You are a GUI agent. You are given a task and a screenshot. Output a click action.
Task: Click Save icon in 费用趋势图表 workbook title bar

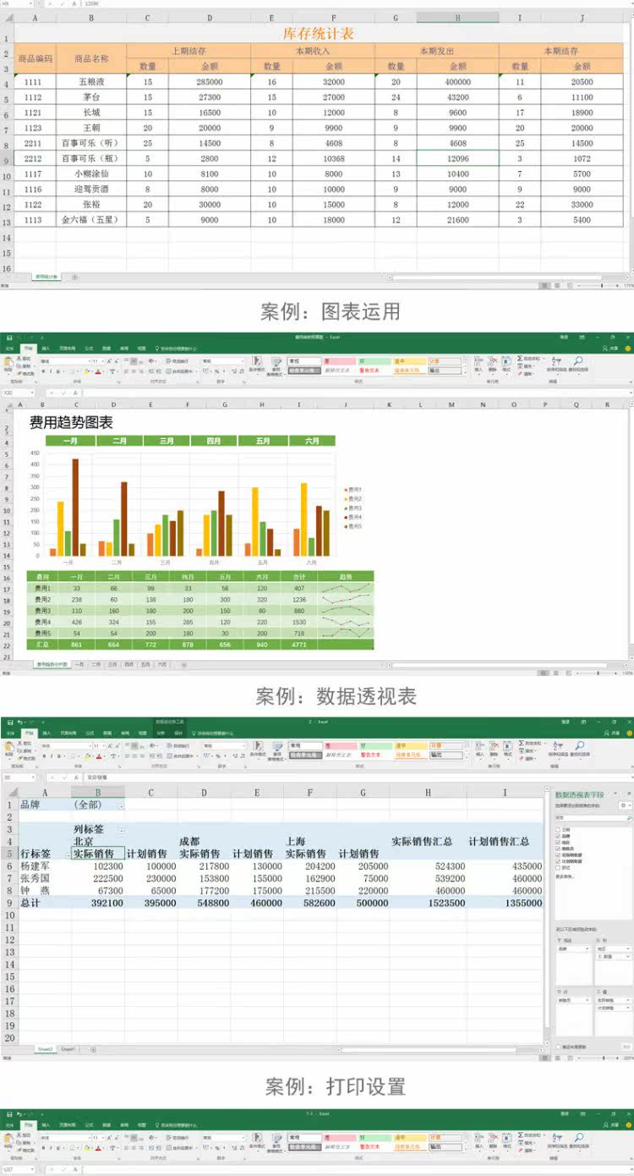click(x=8, y=338)
